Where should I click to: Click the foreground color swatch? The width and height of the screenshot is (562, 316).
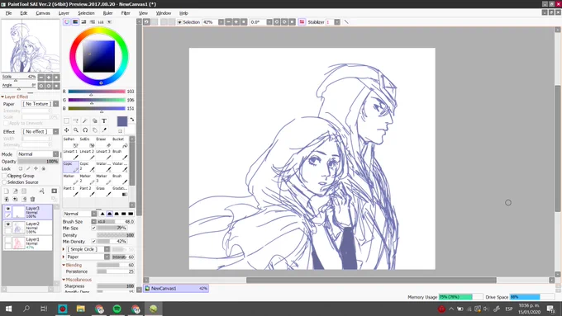coord(122,121)
